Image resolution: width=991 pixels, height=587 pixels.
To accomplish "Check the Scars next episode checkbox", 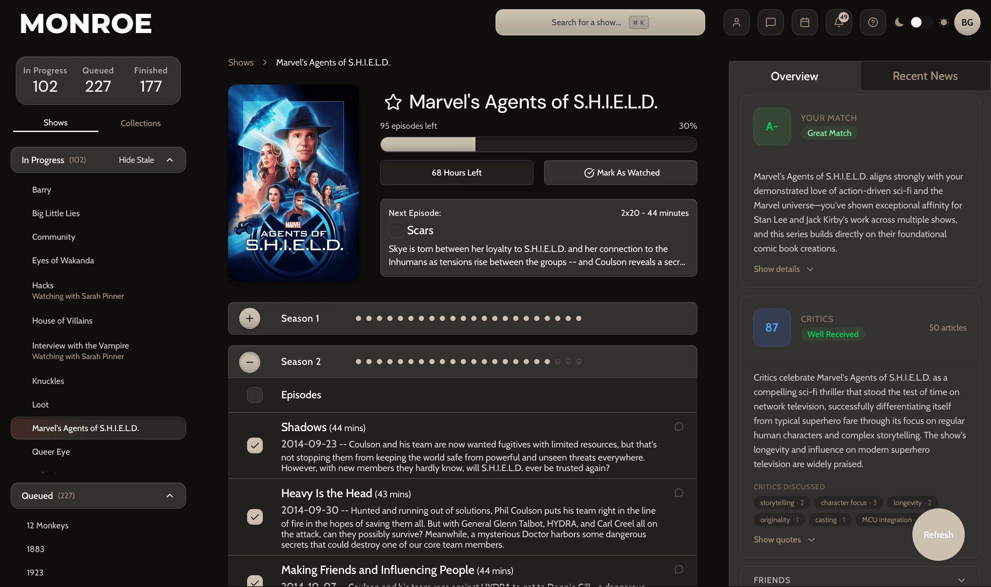I will tap(396, 230).
